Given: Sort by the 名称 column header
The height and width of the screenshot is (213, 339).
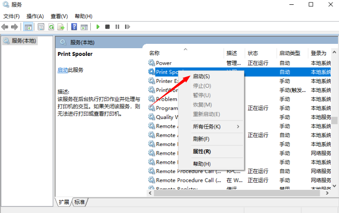Looking at the screenshot, I should (185, 53).
